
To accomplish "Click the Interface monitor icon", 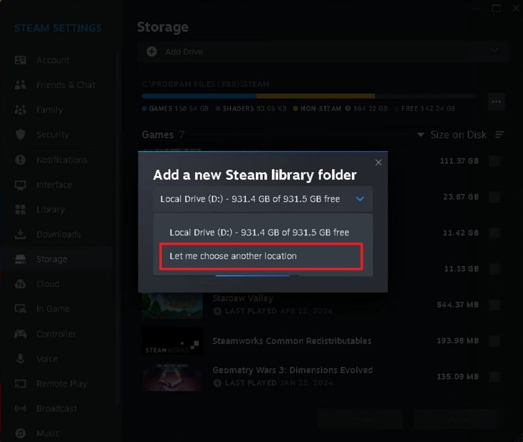I will [20, 185].
